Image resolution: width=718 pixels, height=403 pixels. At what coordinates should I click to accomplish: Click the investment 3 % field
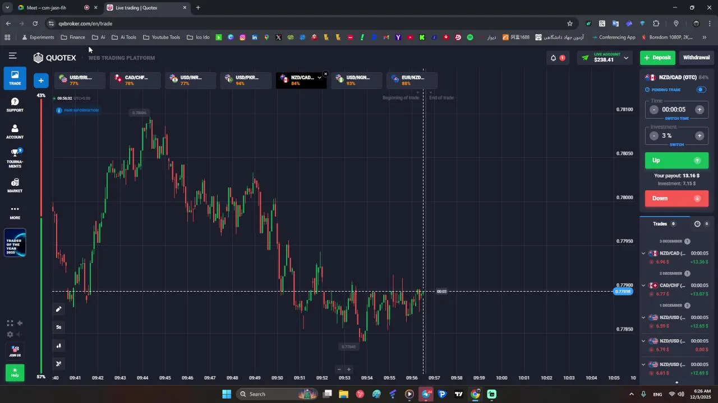676,136
